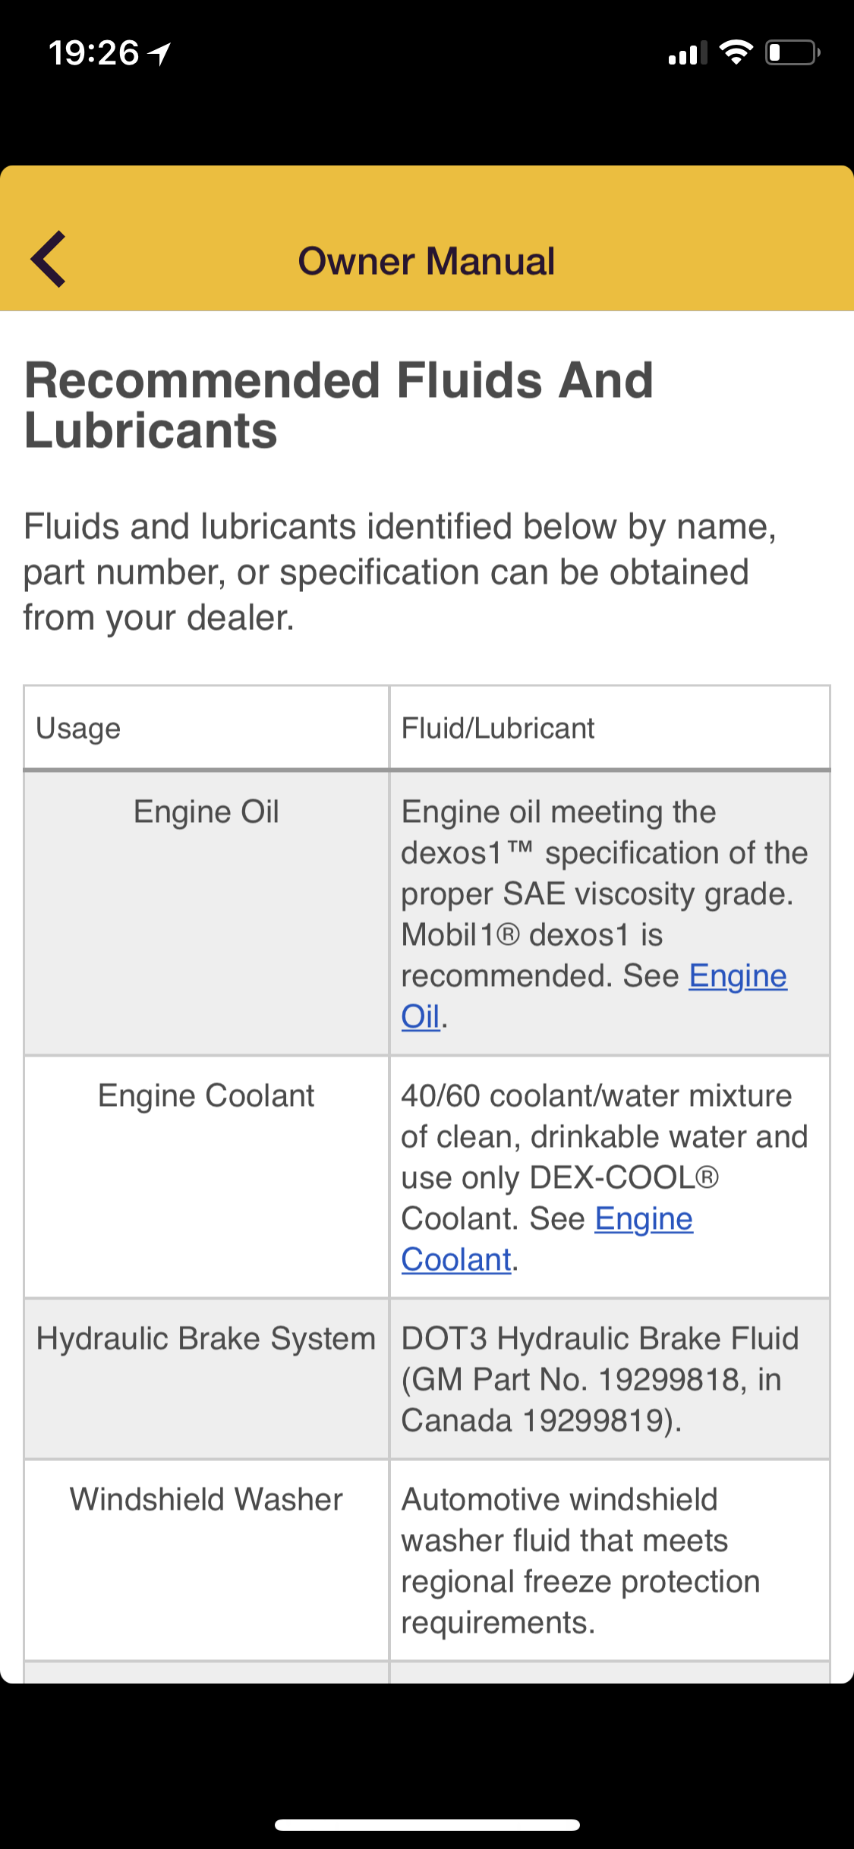854x1849 pixels.
Task: Tap the 19:26 clock display
Action: 93,53
